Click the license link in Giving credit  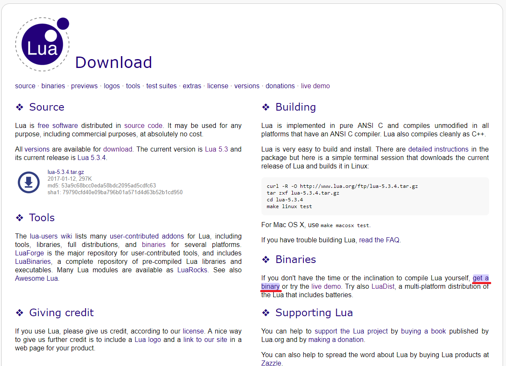point(193,331)
